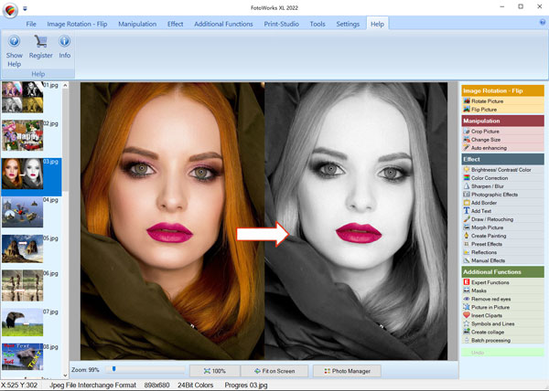
Task: Click the Manipulation panel header
Action: point(502,121)
